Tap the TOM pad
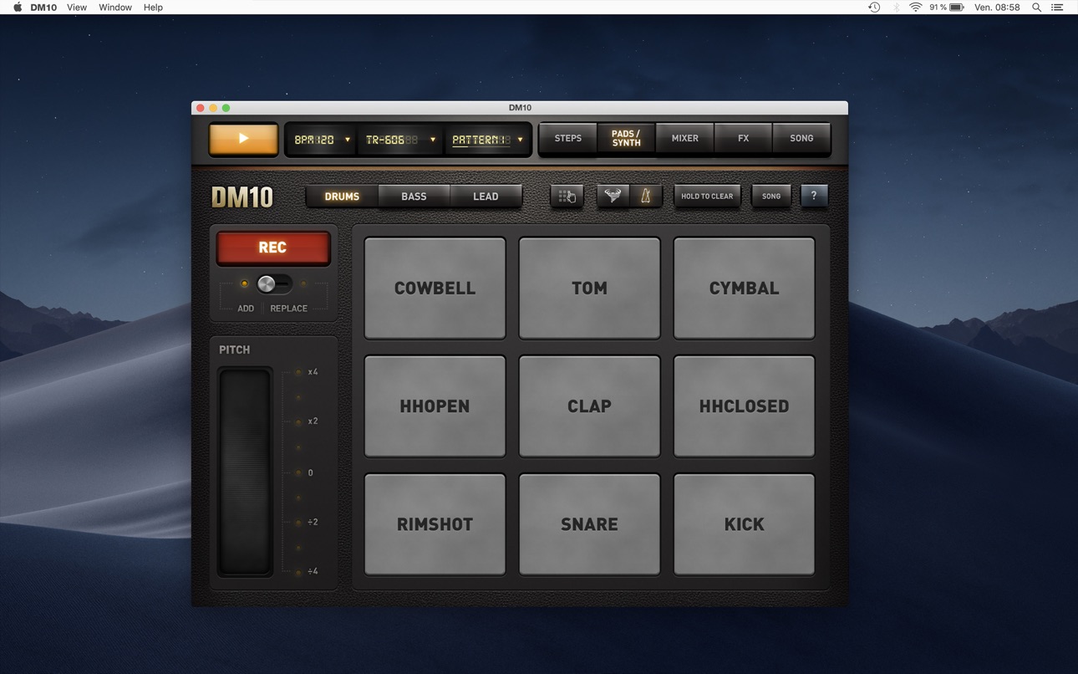Screen dimensions: 1078x674 pos(589,288)
